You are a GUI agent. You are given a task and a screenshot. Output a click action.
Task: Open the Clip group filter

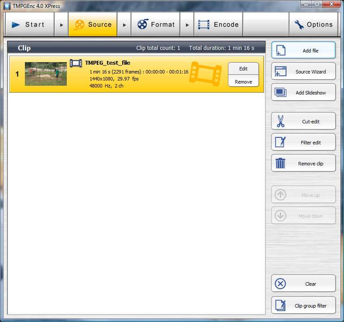click(303, 305)
